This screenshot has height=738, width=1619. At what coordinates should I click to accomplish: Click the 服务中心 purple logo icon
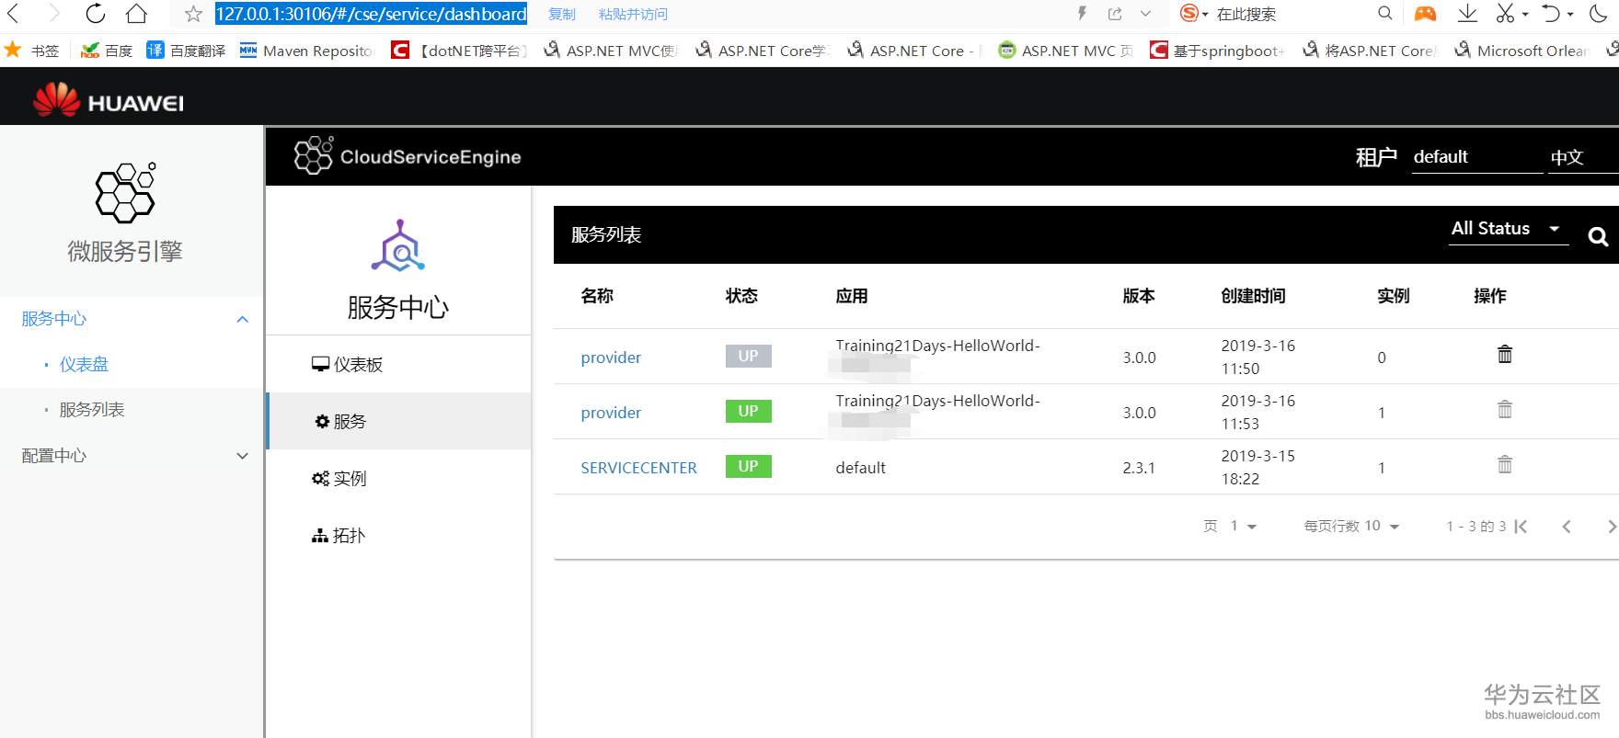coord(398,246)
